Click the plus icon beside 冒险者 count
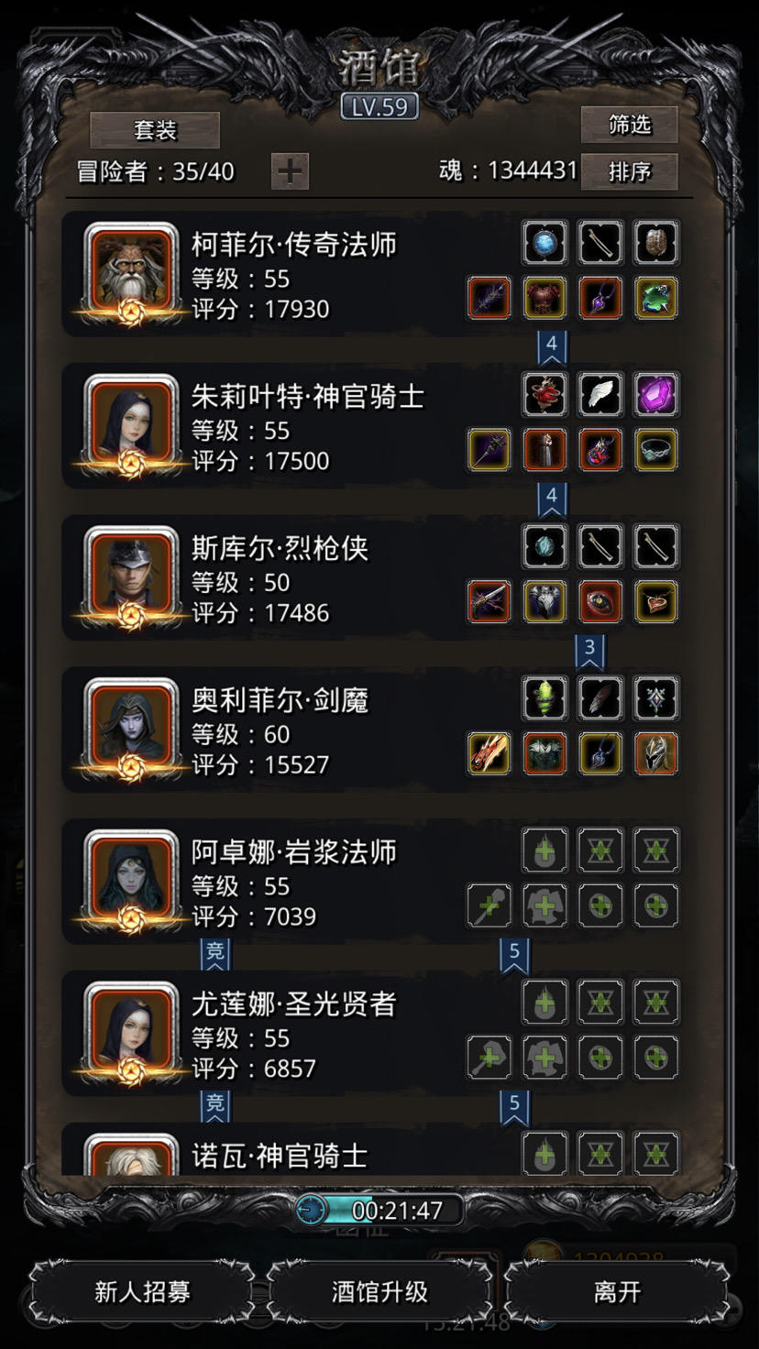 tap(291, 171)
